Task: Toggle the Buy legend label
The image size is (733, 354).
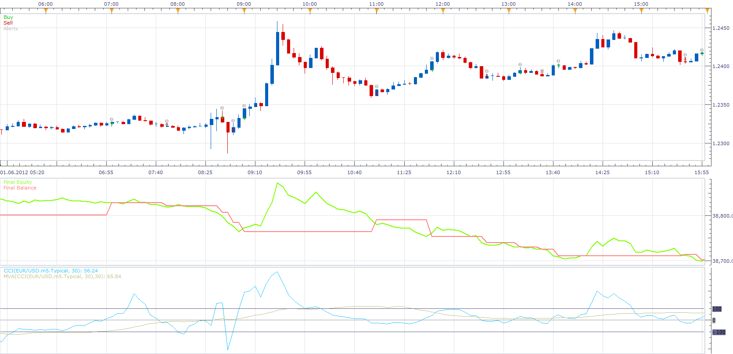Action: pyautogui.click(x=8, y=17)
